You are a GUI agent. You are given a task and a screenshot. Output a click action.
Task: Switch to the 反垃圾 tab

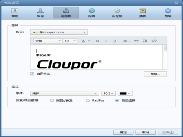(x=117, y=13)
